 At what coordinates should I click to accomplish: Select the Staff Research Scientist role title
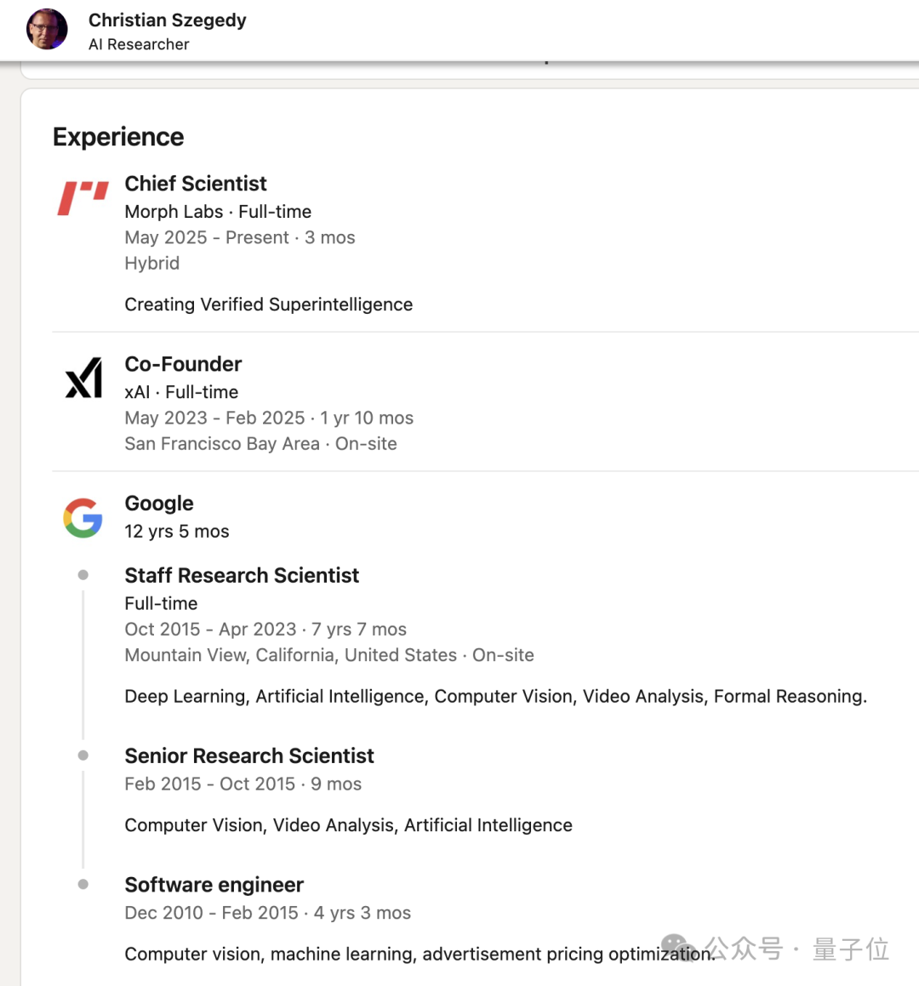tap(242, 575)
